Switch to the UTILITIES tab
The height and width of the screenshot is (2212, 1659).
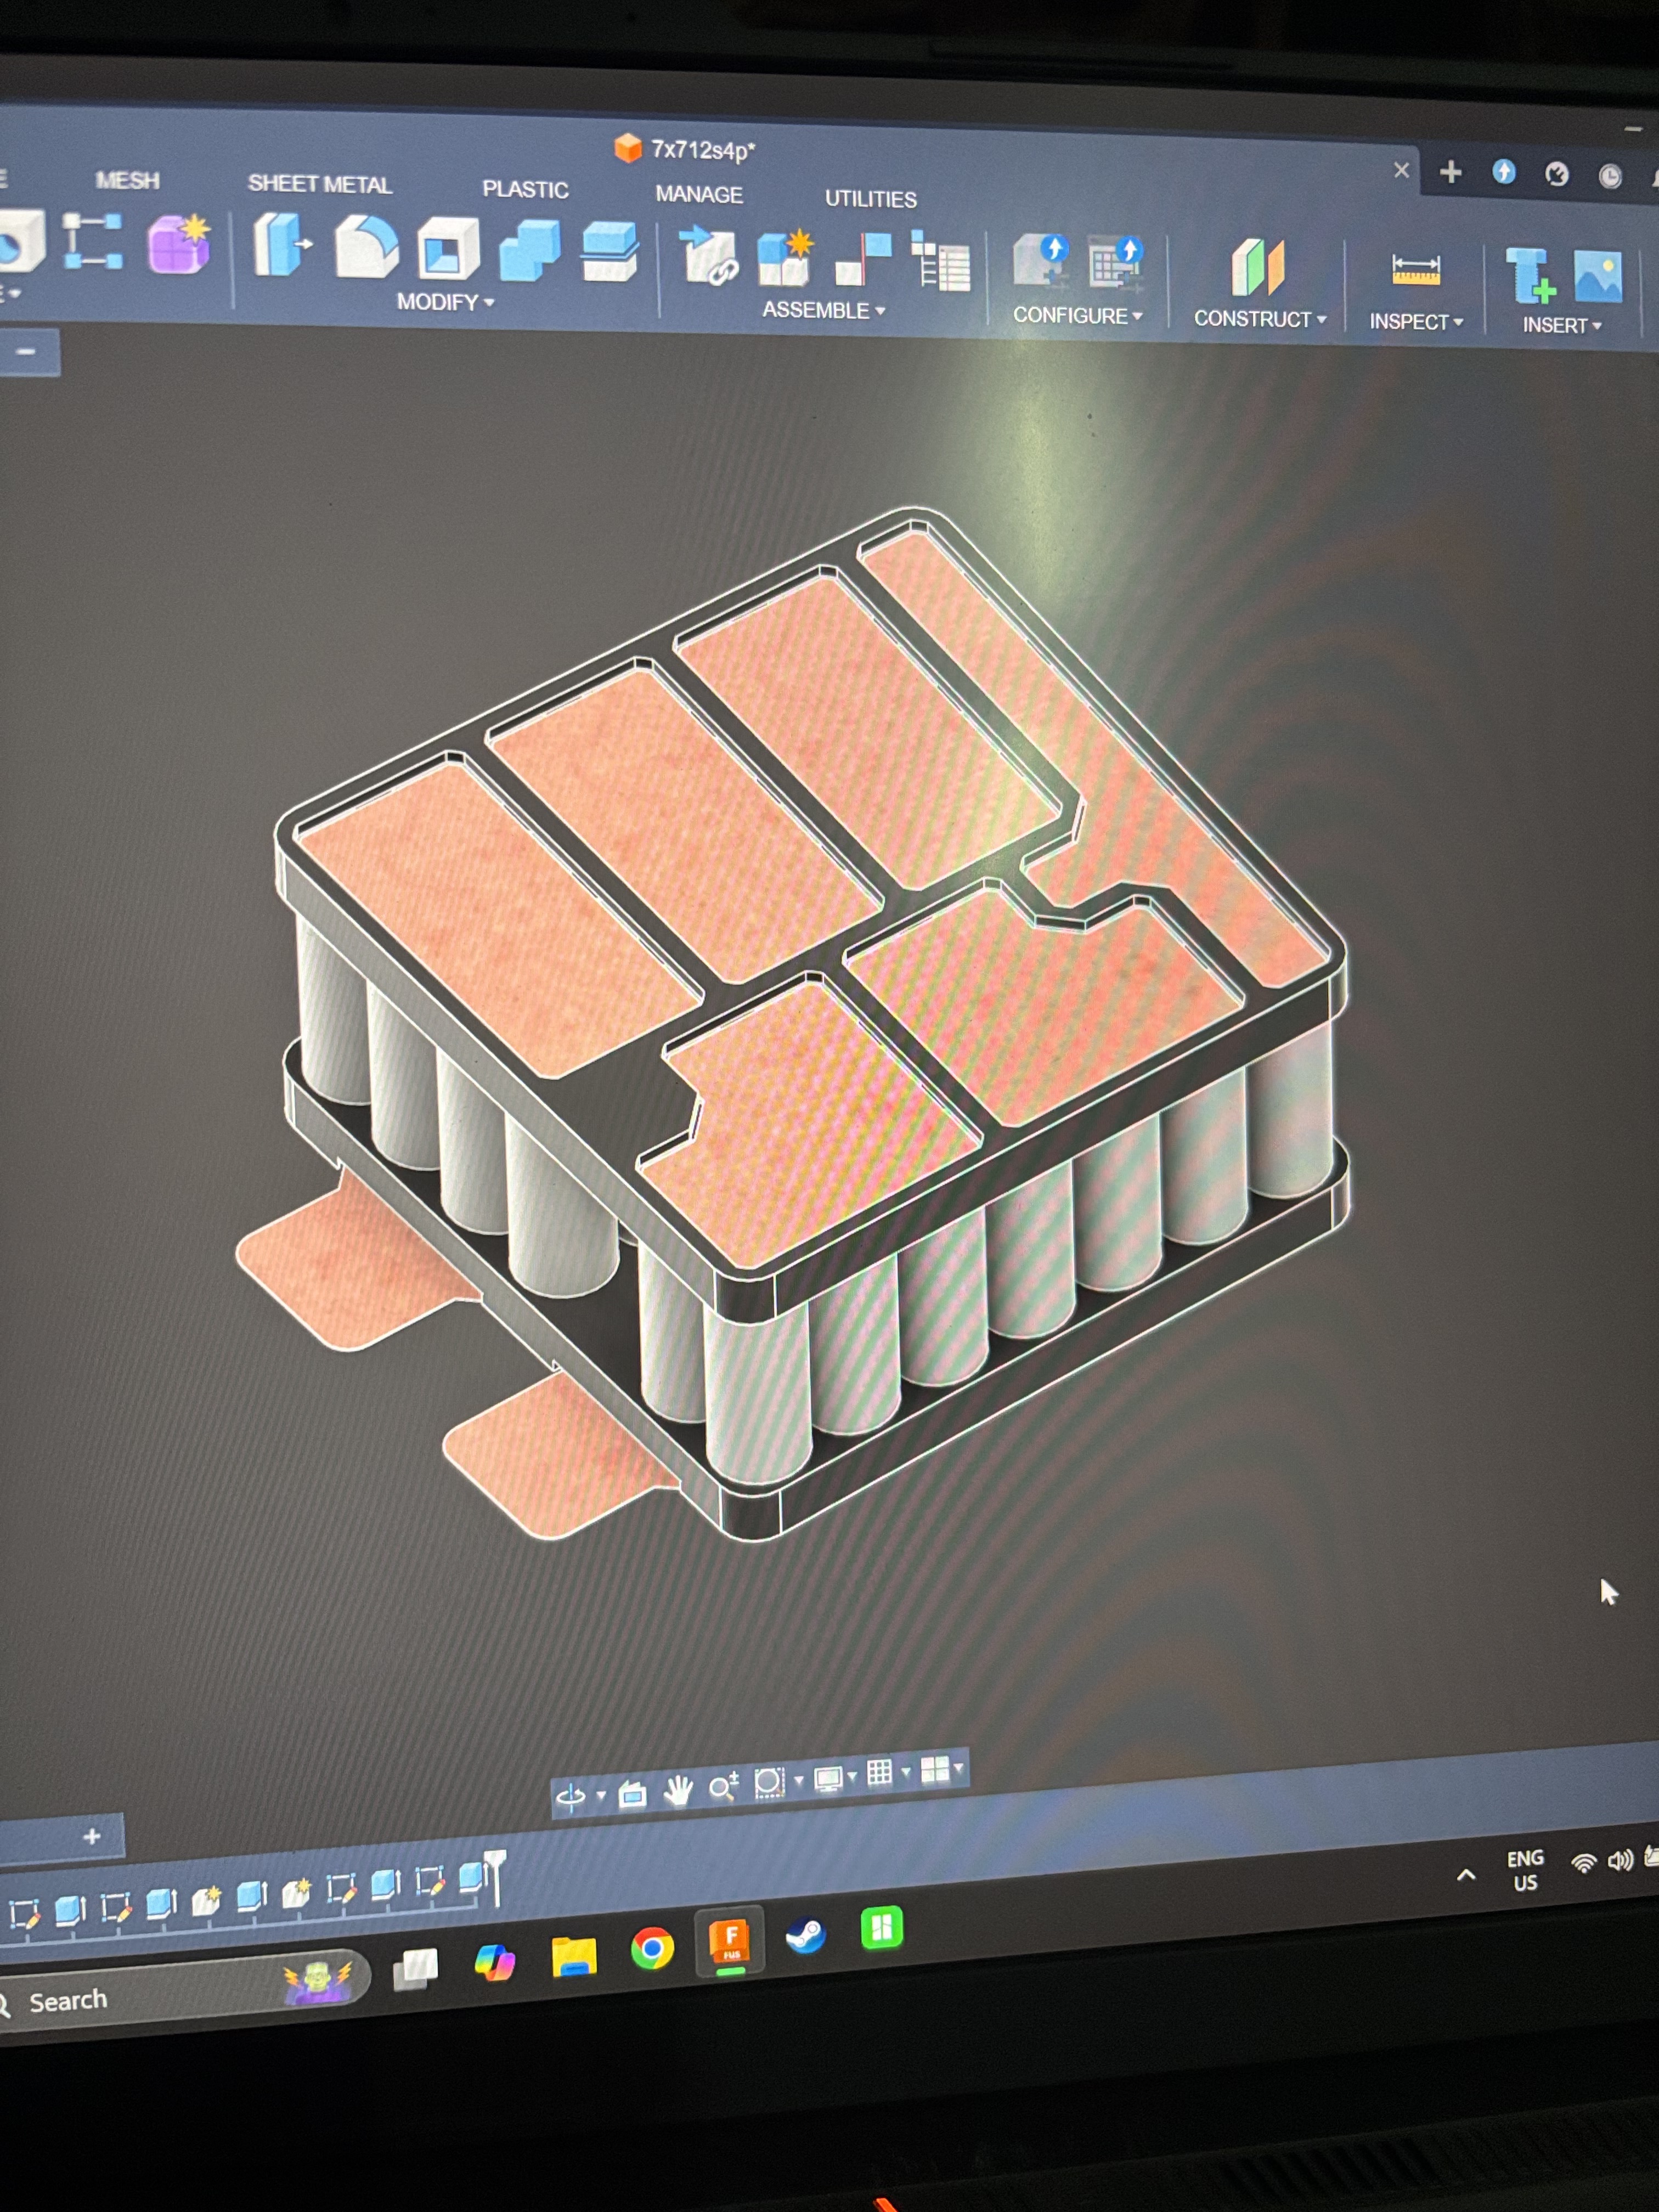click(870, 199)
